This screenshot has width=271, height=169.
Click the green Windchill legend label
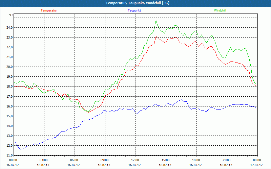click(220, 10)
